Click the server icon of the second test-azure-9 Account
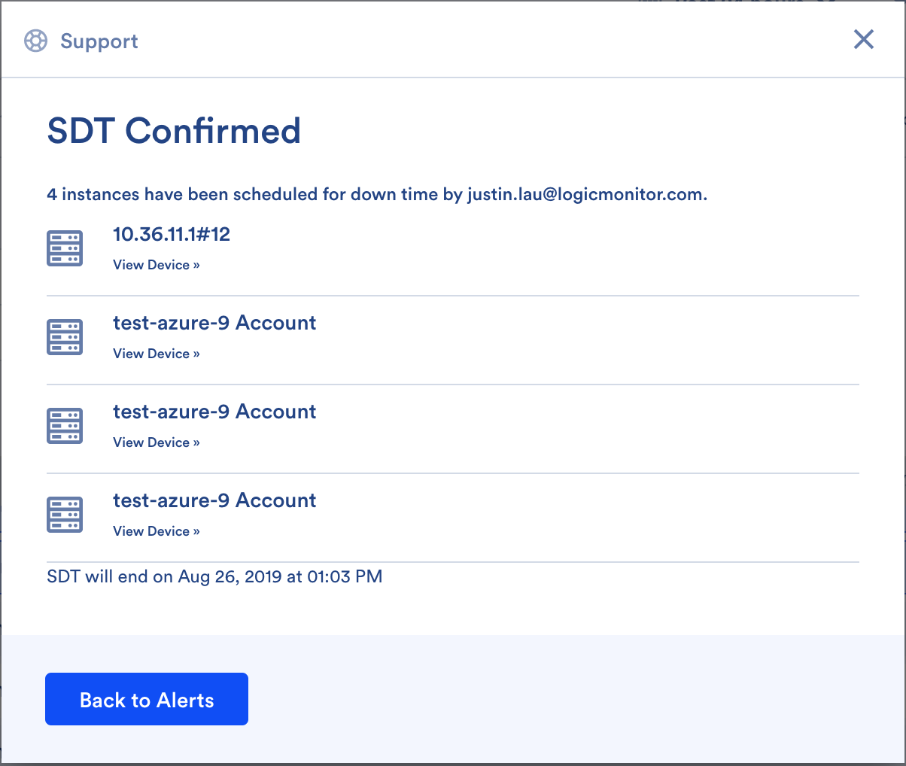The height and width of the screenshot is (766, 906). click(65, 426)
